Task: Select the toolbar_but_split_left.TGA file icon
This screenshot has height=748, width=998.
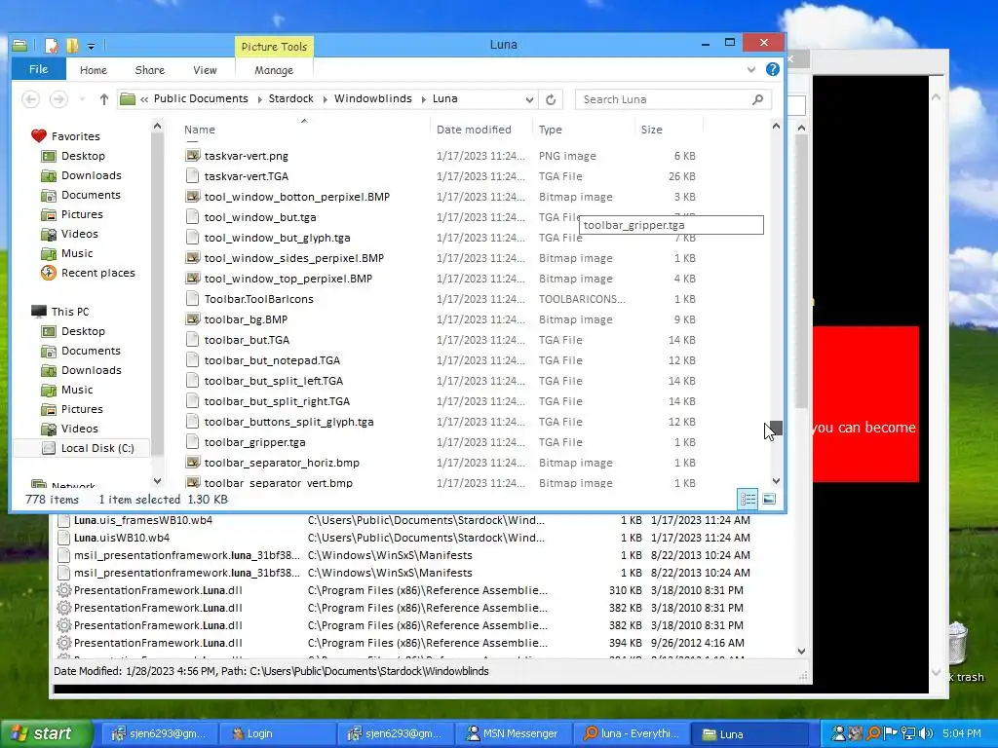Action: point(192,381)
